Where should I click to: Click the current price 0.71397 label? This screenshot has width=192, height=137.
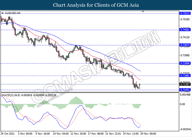185,84
